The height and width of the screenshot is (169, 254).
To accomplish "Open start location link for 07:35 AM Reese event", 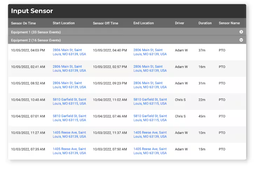I will pyautogui.click(x=69, y=151).
